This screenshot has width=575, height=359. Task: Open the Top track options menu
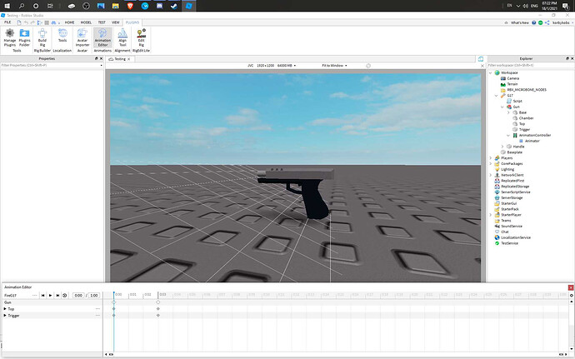(x=97, y=309)
